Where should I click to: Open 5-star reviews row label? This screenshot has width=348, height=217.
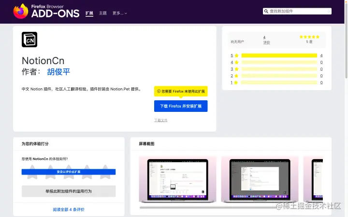[x=234, y=55]
